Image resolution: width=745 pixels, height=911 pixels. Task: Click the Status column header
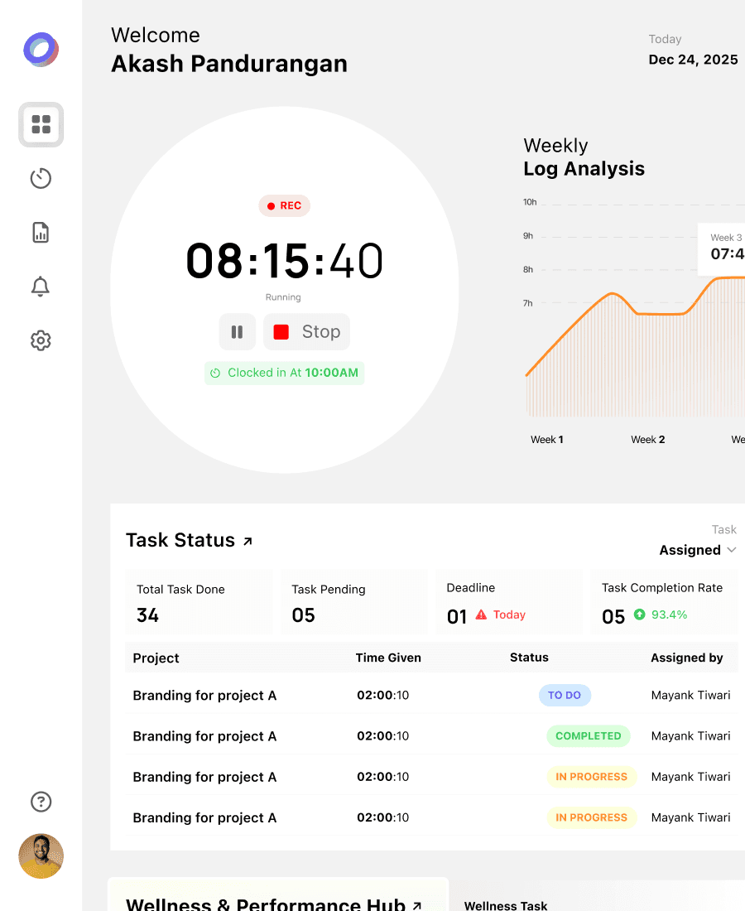[529, 657]
